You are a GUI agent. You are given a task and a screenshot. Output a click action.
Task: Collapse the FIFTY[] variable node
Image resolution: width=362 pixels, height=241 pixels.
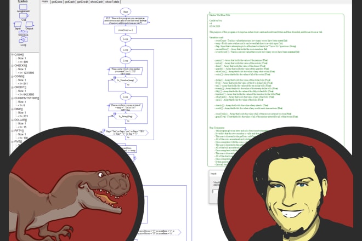13,130
